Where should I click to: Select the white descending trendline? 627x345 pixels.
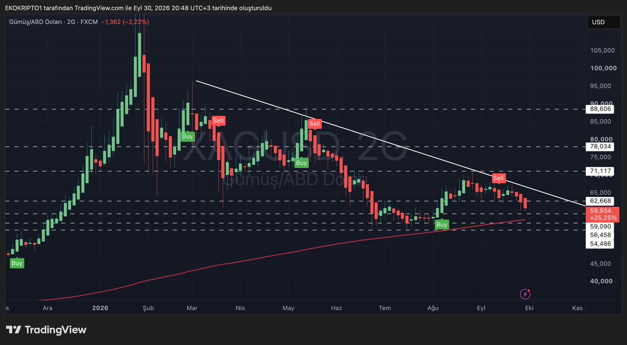click(x=390, y=144)
